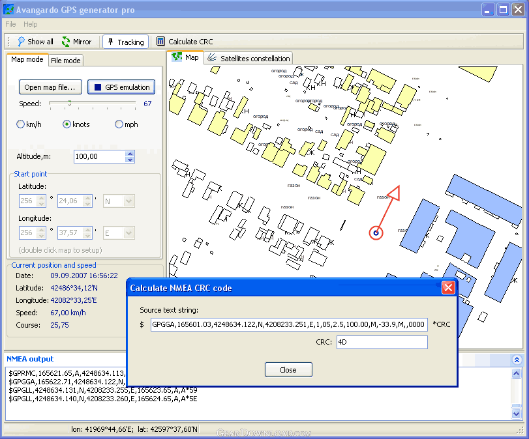Increase latitude minutes with the up arrow
The image size is (529, 439).
tap(87, 198)
